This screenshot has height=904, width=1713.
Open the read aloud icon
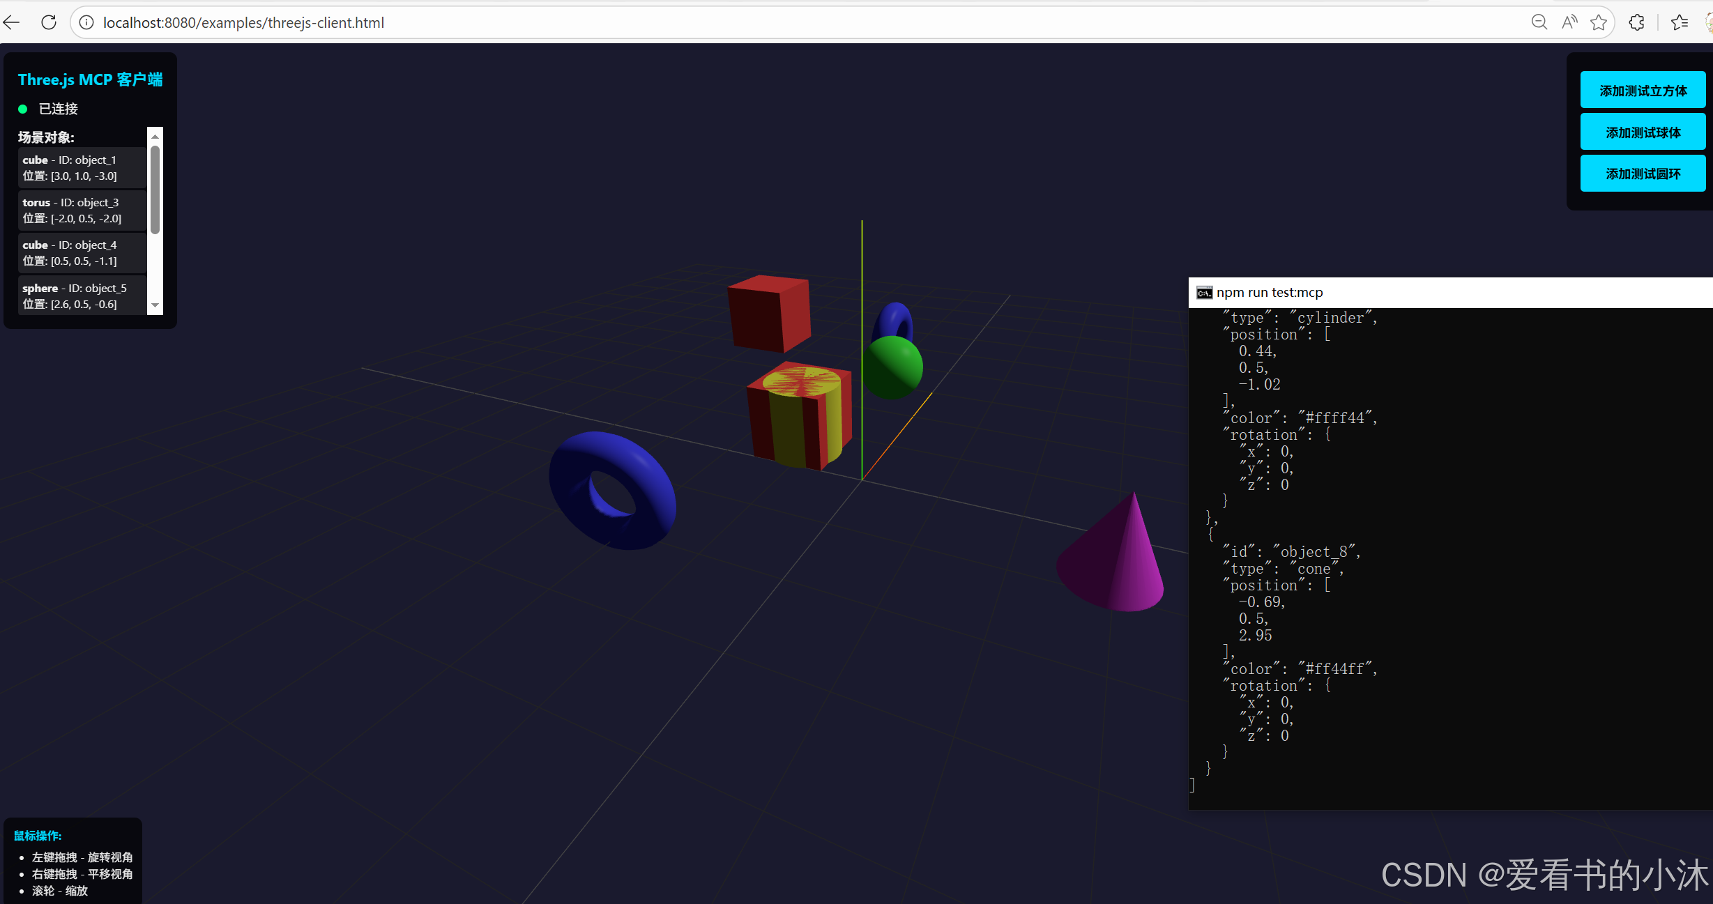coord(1569,22)
